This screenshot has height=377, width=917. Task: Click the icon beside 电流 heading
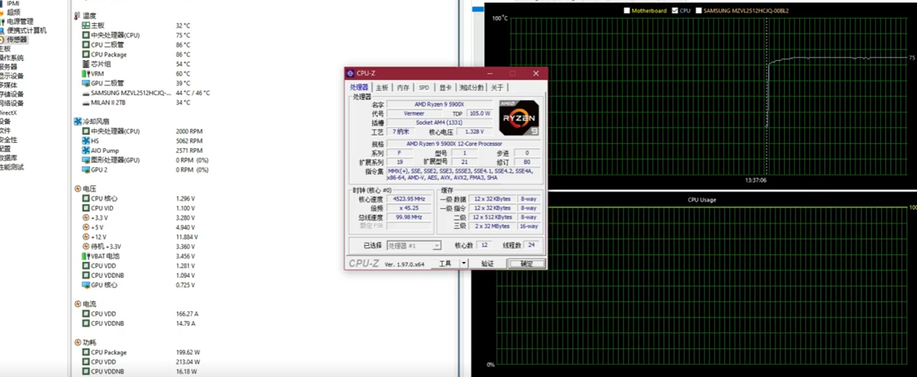coord(77,304)
